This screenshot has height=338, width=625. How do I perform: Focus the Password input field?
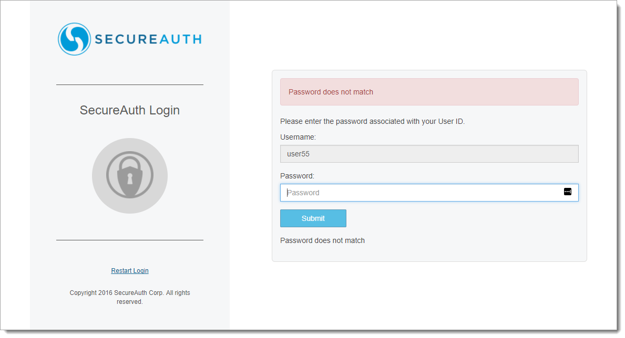click(421, 193)
